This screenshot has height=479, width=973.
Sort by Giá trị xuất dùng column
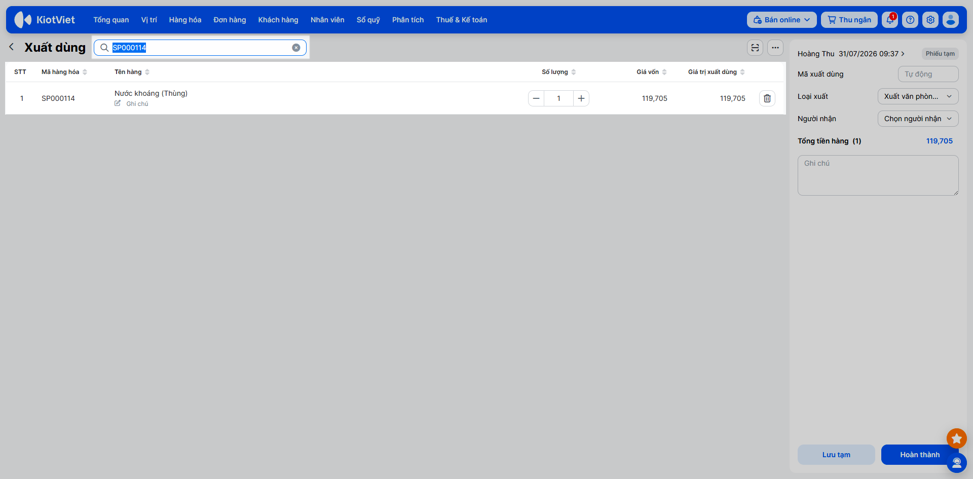tap(717, 72)
